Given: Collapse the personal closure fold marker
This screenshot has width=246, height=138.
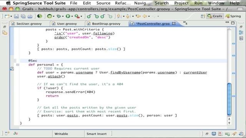Looking at the screenshot, I should tap(18, 65).
